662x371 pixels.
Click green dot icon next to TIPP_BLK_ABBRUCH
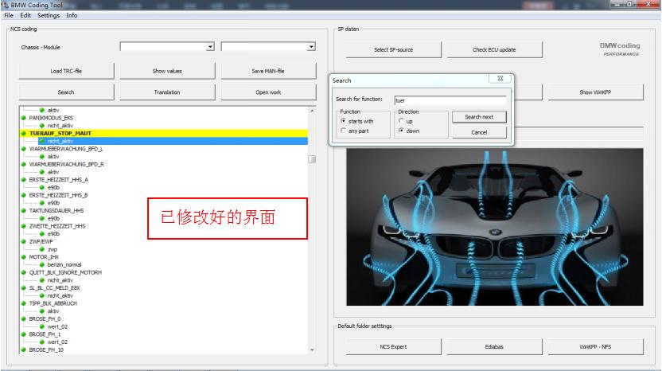(x=24, y=304)
